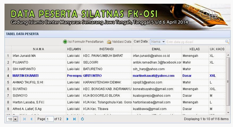Click email opiq83@yahoo.com

coord(148,82)
